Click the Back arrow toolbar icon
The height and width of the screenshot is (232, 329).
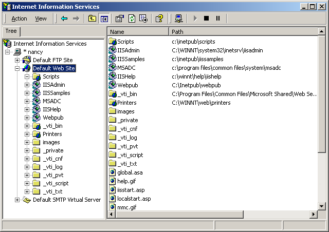64,18
